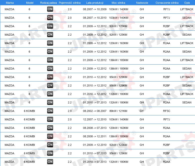Screen dimensions: 195x166
Task: Click ON icon in 6 KOMBI 120kW/163KM row
Action: pyautogui.click(x=50, y=128)
